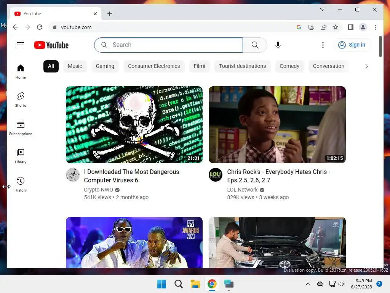Open the YouTube hamburger guide menu
The width and height of the screenshot is (390, 293).
(21, 45)
